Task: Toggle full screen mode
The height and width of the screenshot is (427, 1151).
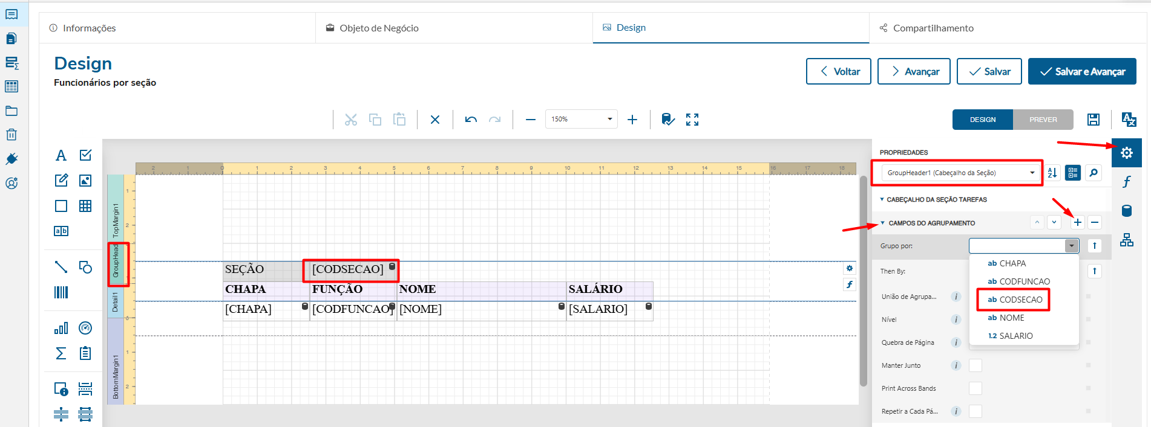Action: pos(692,120)
